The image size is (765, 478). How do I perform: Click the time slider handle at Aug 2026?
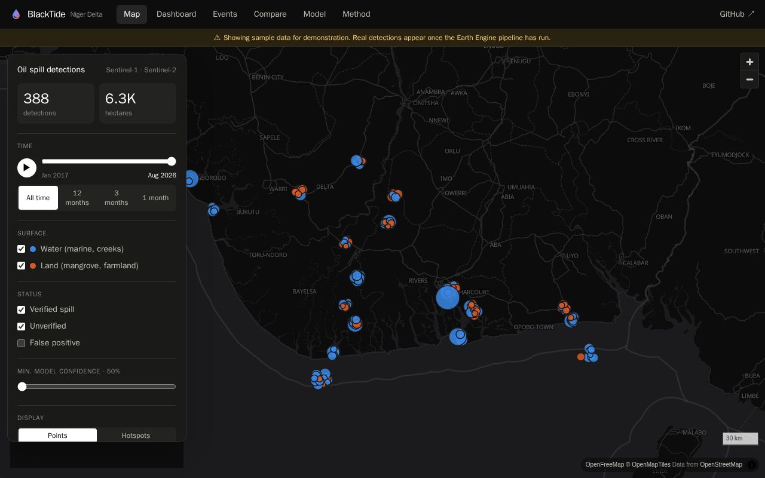point(172,161)
